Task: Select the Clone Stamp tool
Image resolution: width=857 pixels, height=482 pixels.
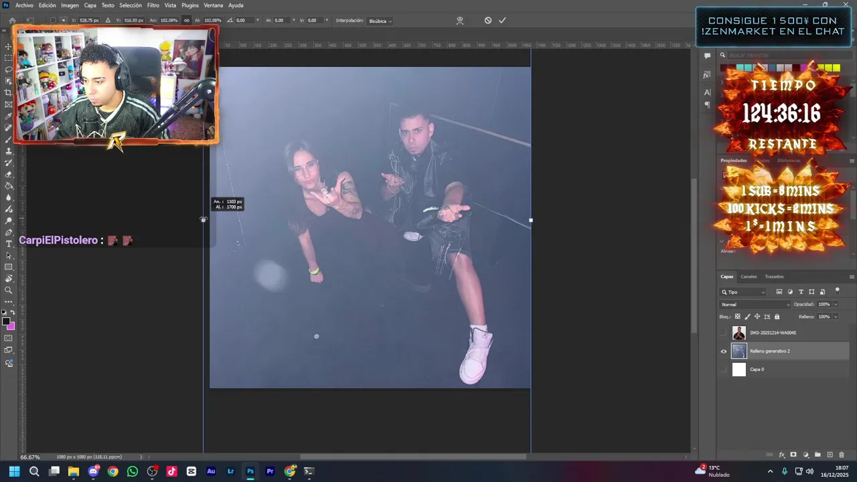Action: [9, 151]
